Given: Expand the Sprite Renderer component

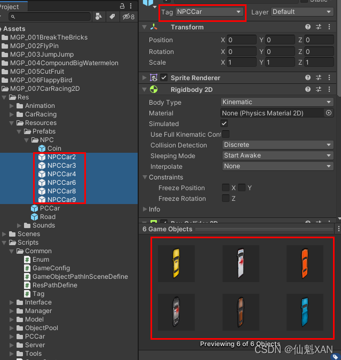Looking at the screenshot, I should coord(145,78).
